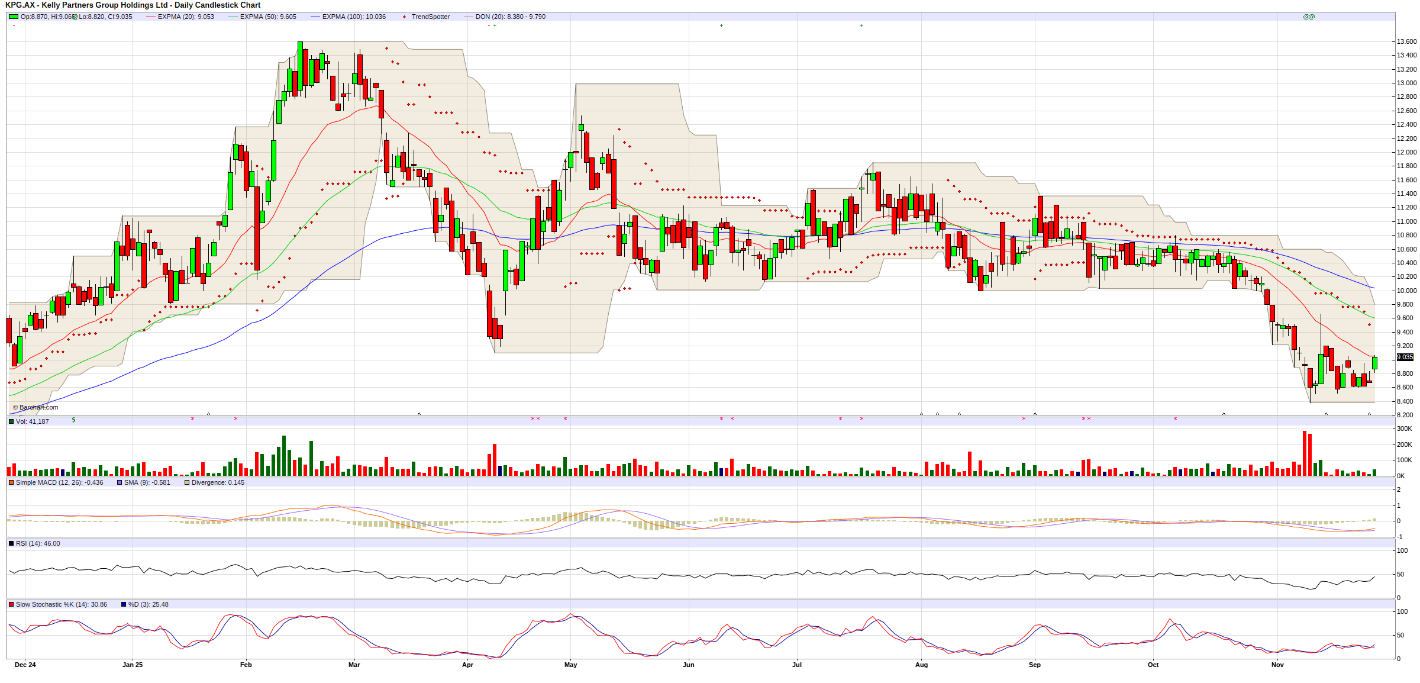Click the chart title KPG.AX Kelly Partners Group
Screen dimensions: 1420x683
(x=133, y=5)
